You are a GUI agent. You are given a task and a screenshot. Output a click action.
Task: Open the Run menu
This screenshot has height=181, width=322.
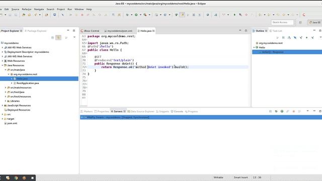pos(69,9)
